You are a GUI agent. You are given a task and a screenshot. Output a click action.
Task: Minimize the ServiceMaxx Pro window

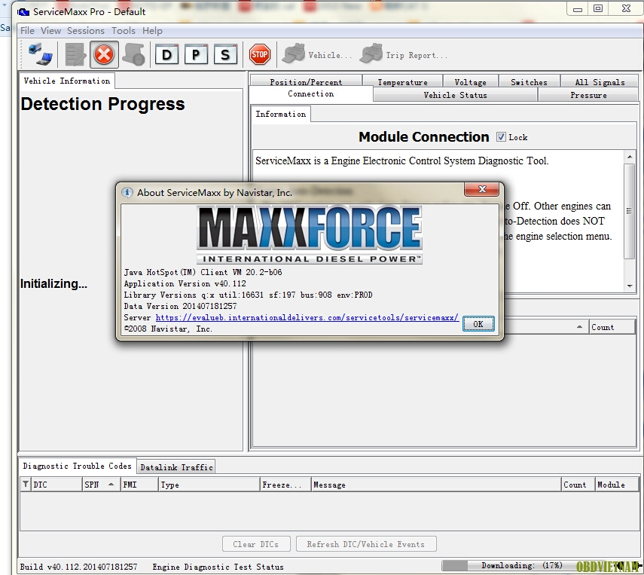coord(578,9)
